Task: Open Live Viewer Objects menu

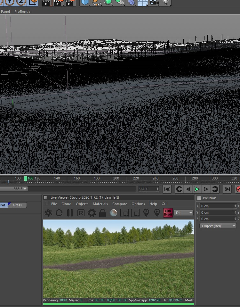Action: click(82, 204)
